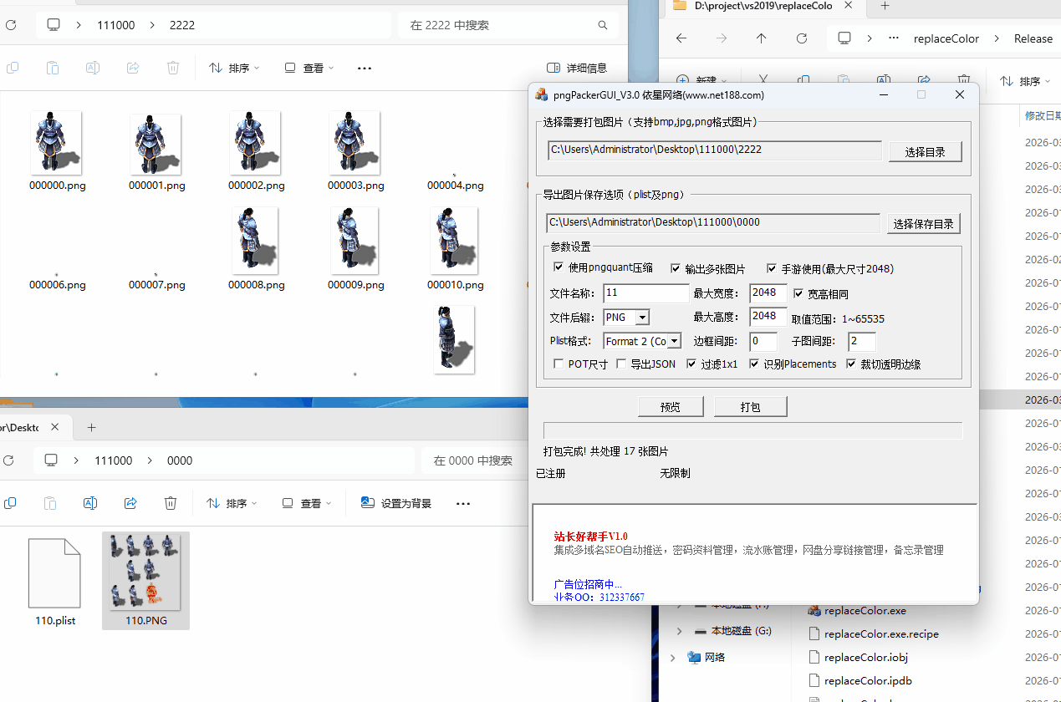Select the Copy icon in the top Explorer toolbar

click(x=13, y=68)
